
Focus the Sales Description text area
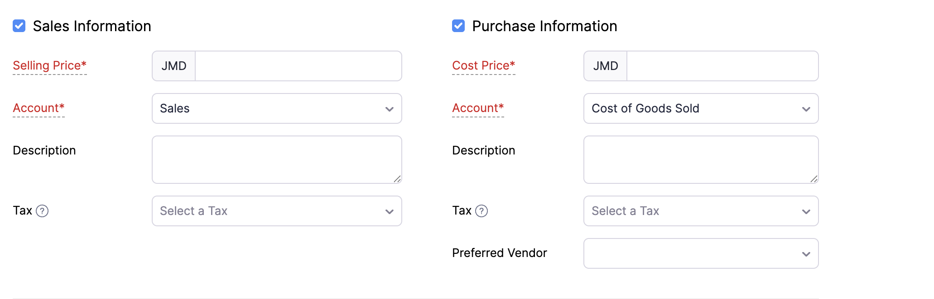point(276,159)
